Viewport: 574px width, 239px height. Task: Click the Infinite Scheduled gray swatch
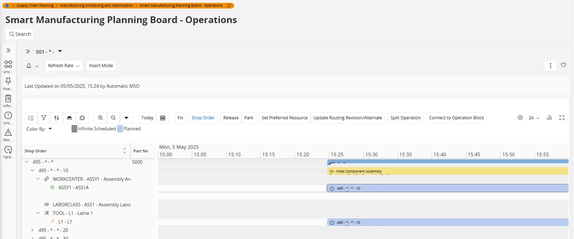coord(74,129)
